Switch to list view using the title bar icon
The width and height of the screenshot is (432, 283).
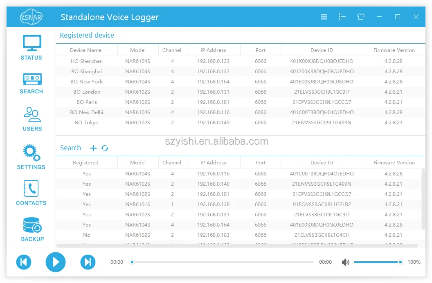(x=342, y=17)
